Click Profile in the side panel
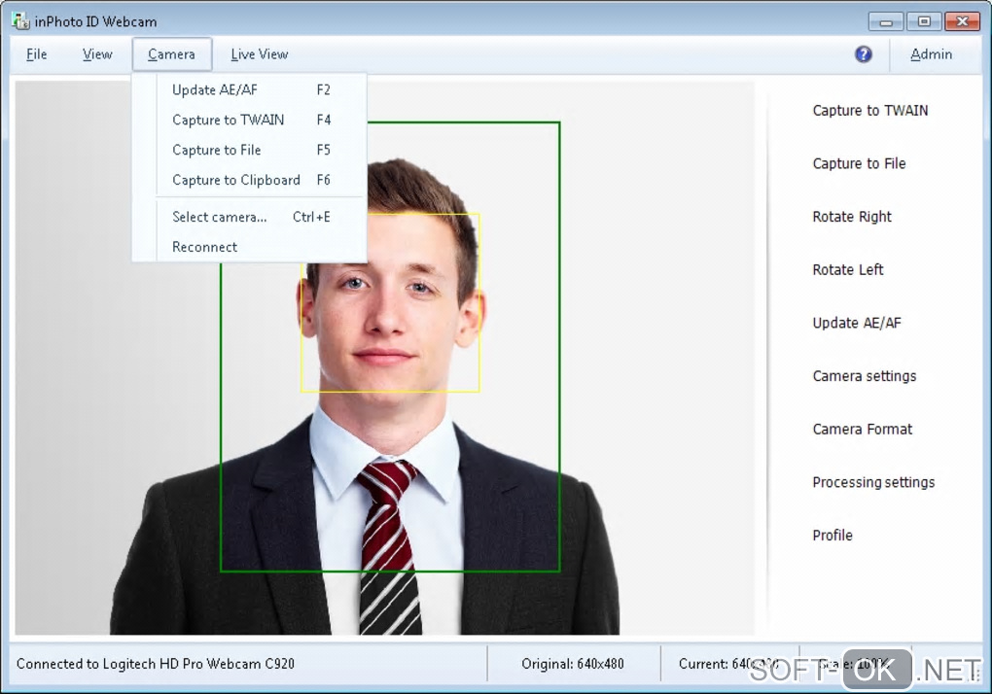992x694 pixels. click(833, 536)
